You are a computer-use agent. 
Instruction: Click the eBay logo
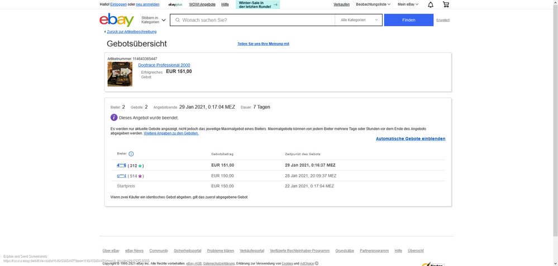coord(117,20)
